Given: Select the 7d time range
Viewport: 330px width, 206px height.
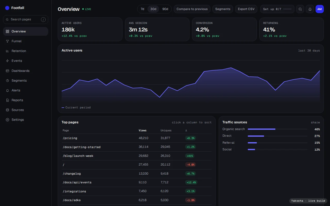Looking at the screenshot, I should 142,9.
